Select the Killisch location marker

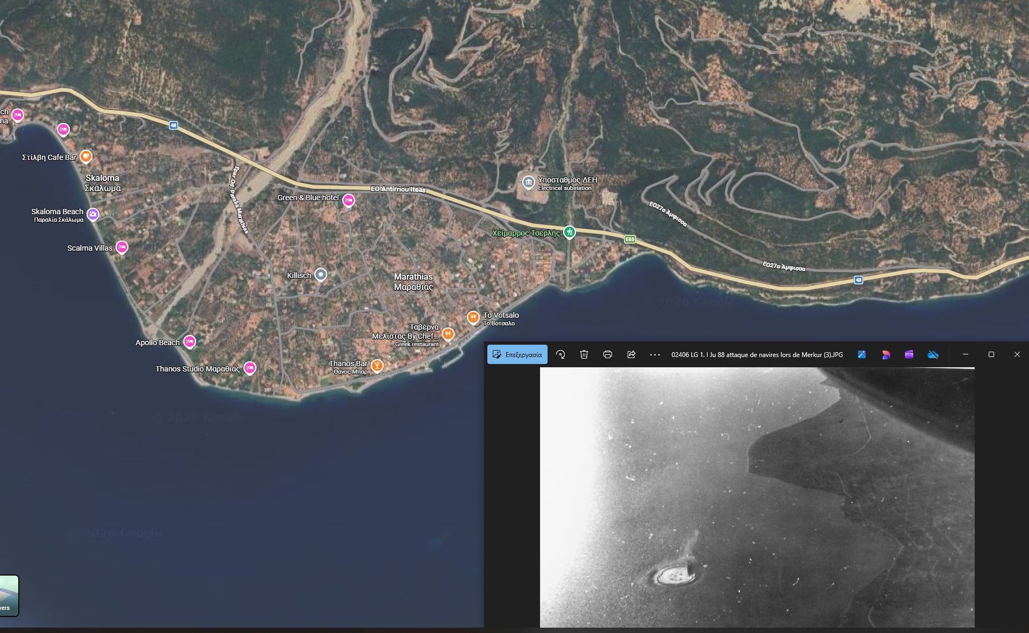321,275
